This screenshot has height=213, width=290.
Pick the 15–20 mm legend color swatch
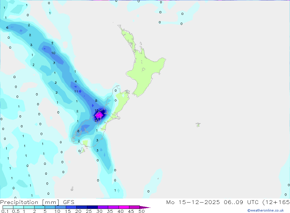pos(71,207)
